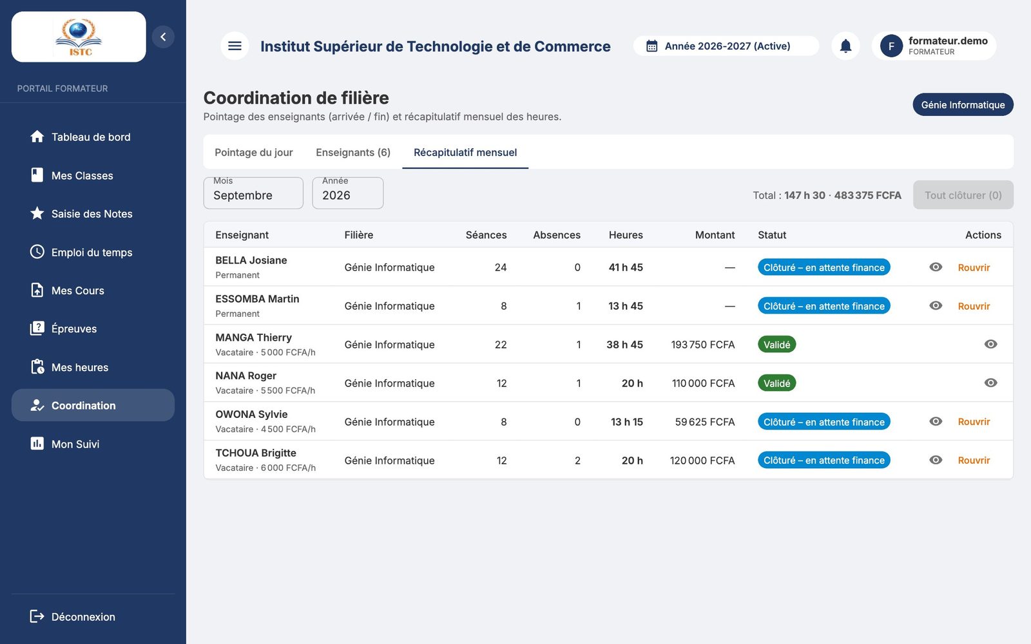Click the Validé status of MANGA Thierry
Viewport: 1031px width, 644px height.
click(777, 345)
